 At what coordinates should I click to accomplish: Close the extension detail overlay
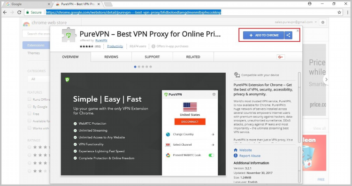click(298, 31)
